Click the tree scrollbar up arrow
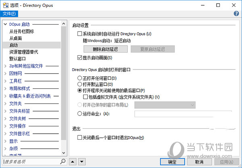Viewport: 242px width, 168px height. pos(64,24)
